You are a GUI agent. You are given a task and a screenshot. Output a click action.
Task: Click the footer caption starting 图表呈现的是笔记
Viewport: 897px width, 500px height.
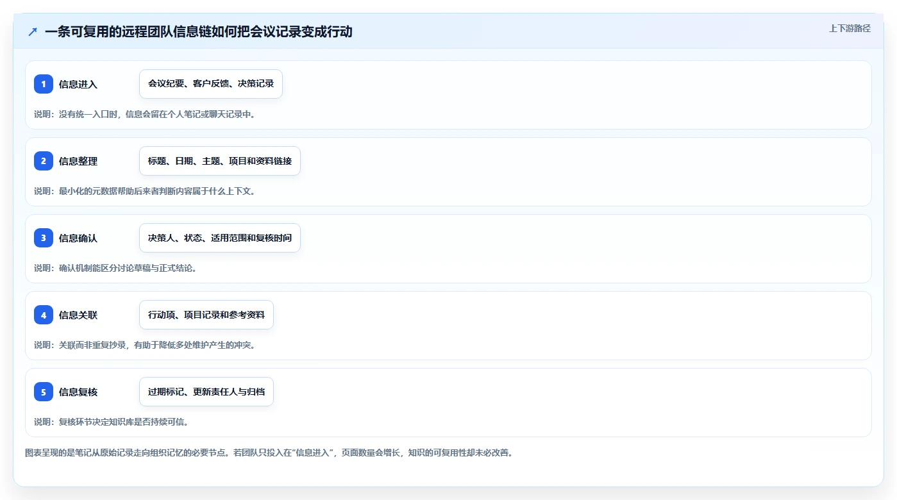click(269, 453)
